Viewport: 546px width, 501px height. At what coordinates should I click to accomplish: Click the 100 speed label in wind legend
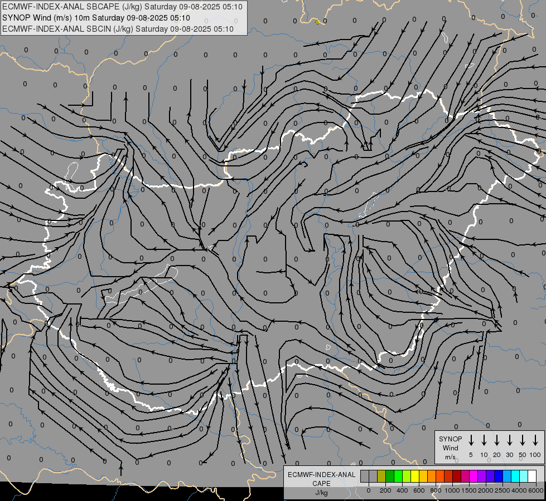tap(535, 455)
